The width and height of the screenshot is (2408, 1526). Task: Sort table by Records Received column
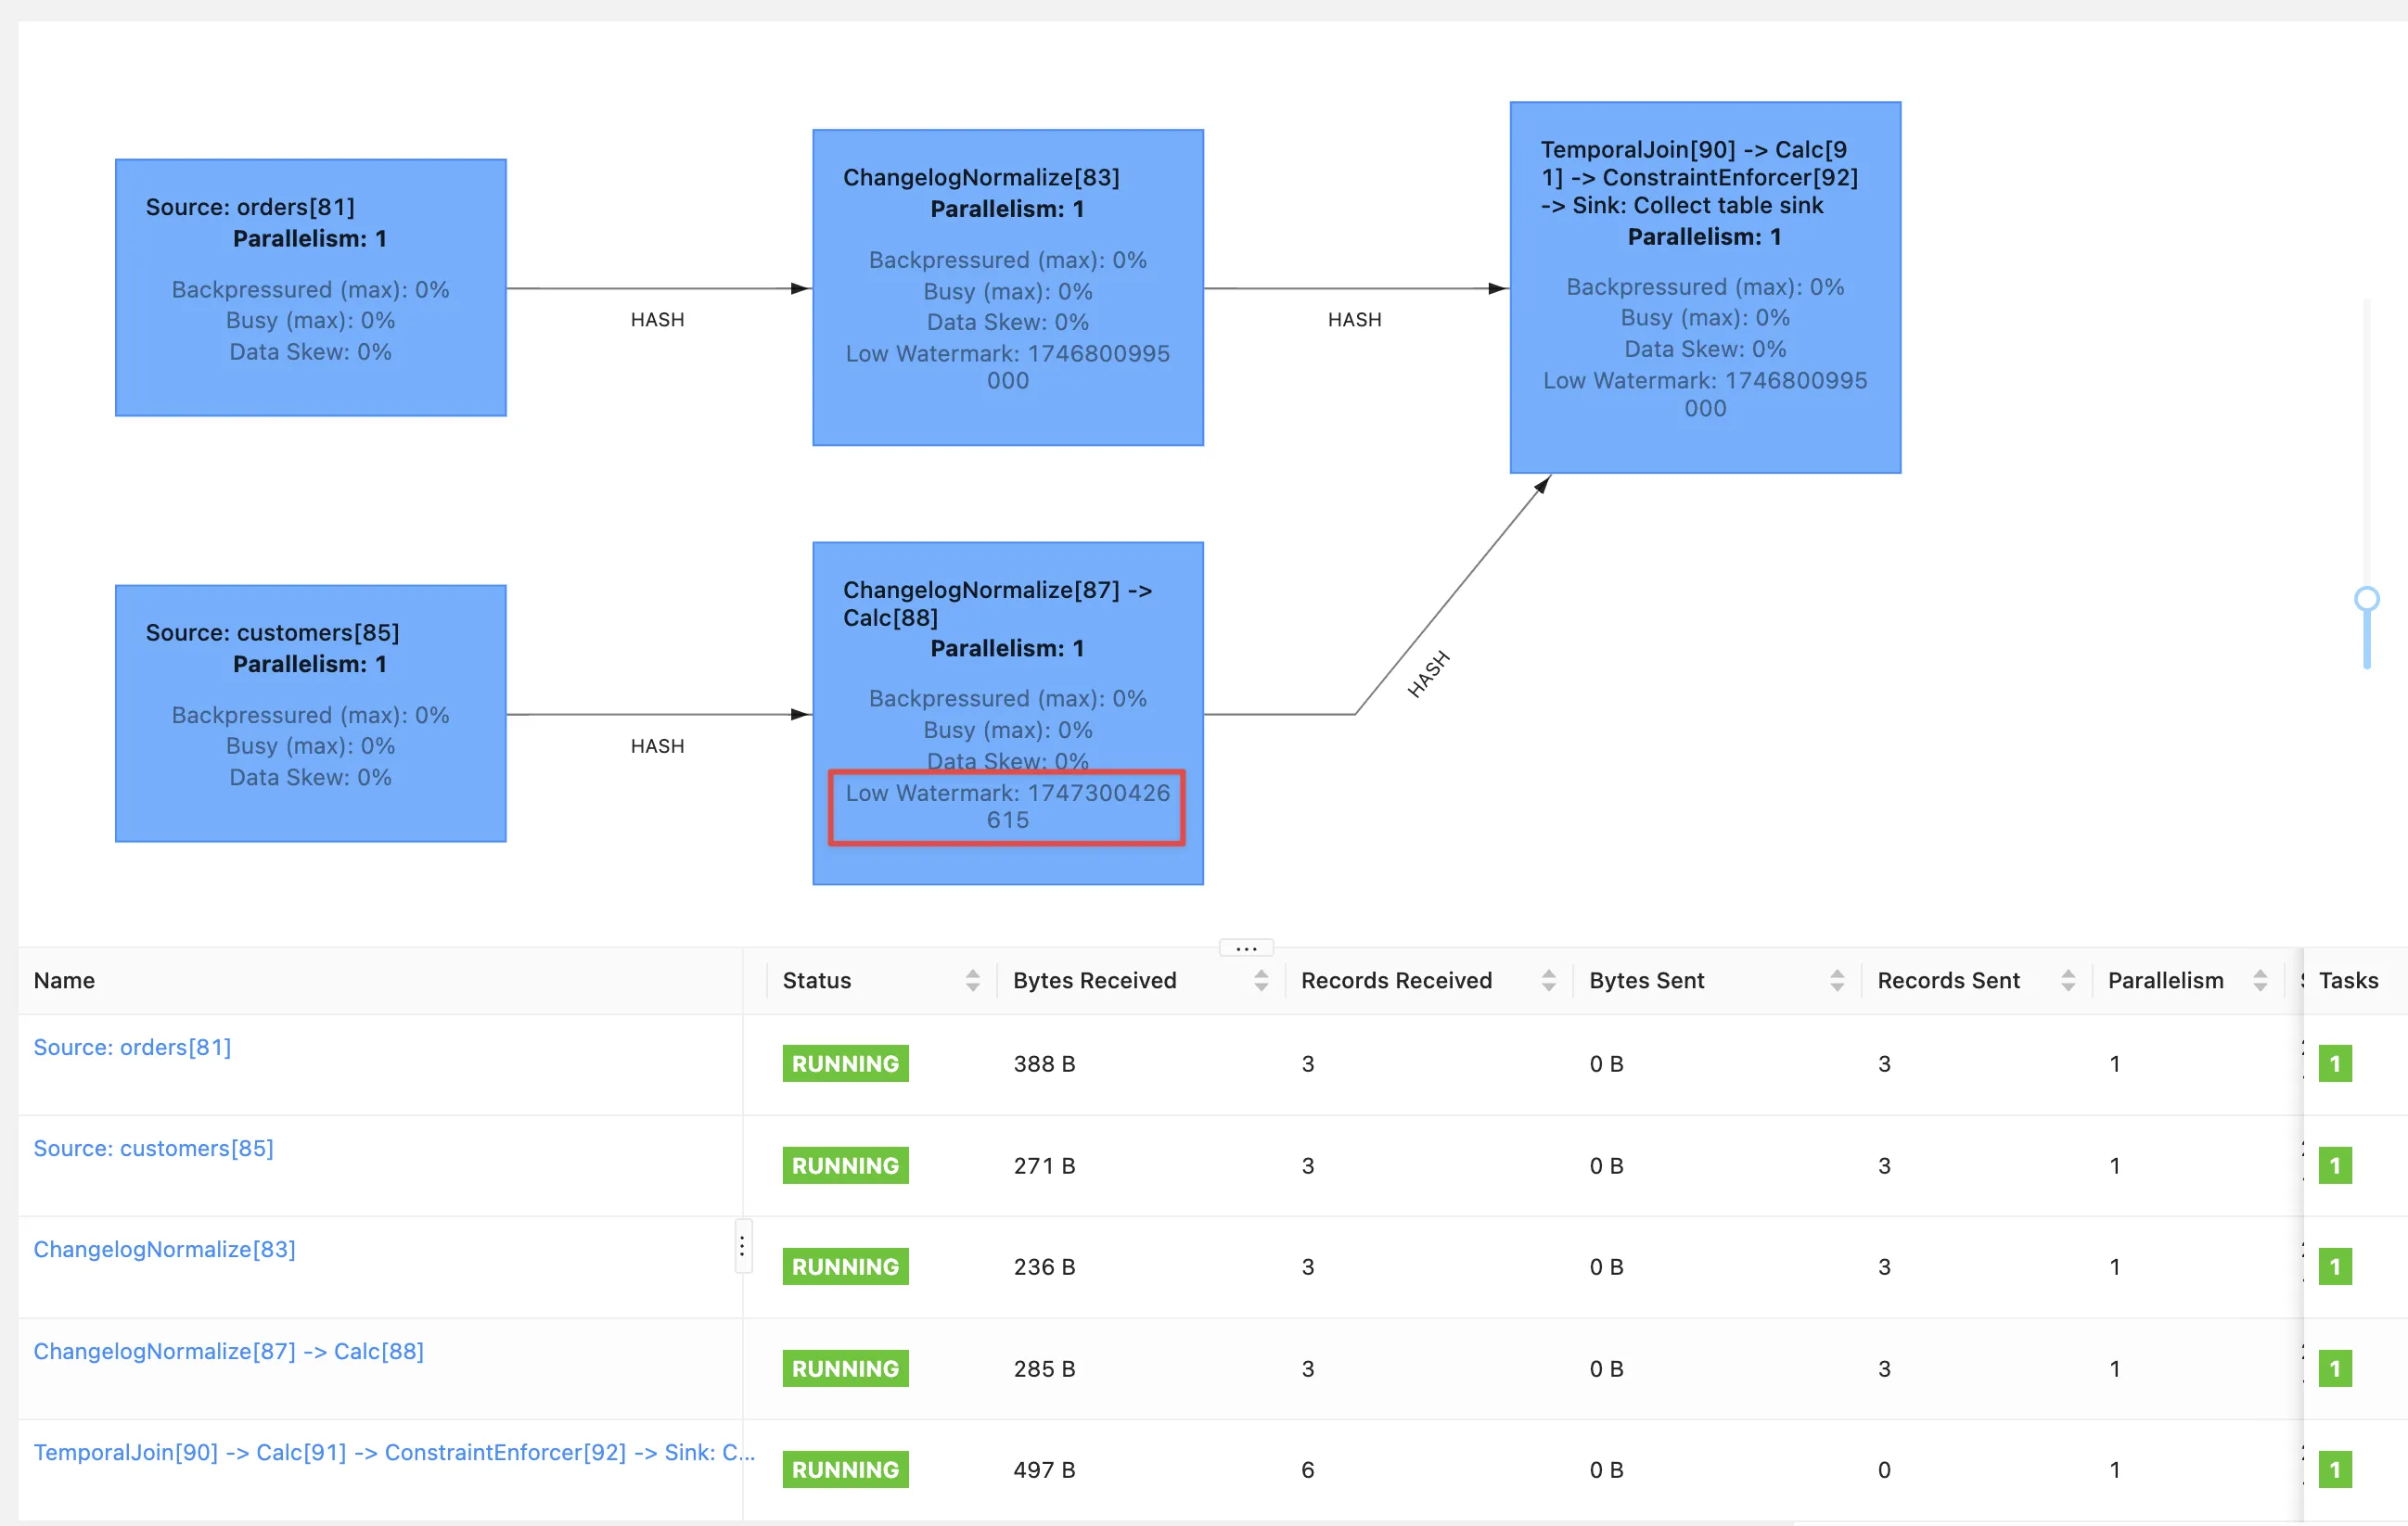[x=1548, y=980]
